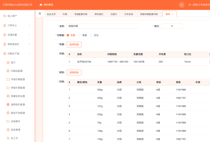The image size is (210, 142).
Task: Click the 15mm gripper value
Action: coord(187,62)
